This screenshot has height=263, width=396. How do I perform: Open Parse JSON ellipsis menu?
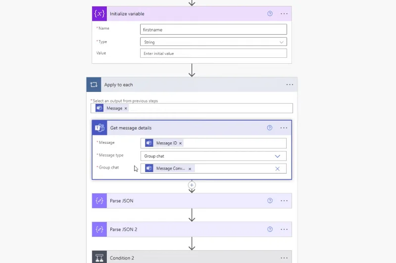point(284,201)
